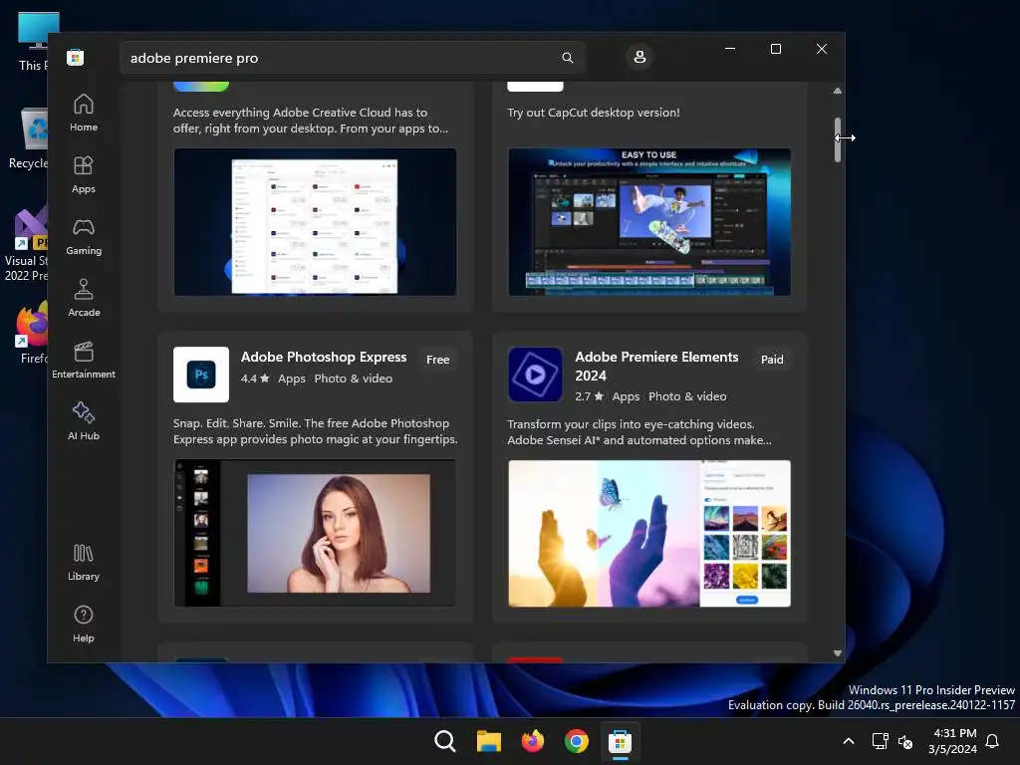1020x765 pixels.
Task: Click the Adobe Photoshop Express app icon
Action: click(x=201, y=375)
